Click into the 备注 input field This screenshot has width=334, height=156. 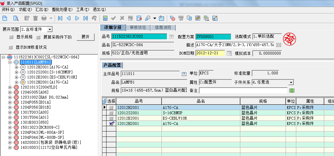243,91
